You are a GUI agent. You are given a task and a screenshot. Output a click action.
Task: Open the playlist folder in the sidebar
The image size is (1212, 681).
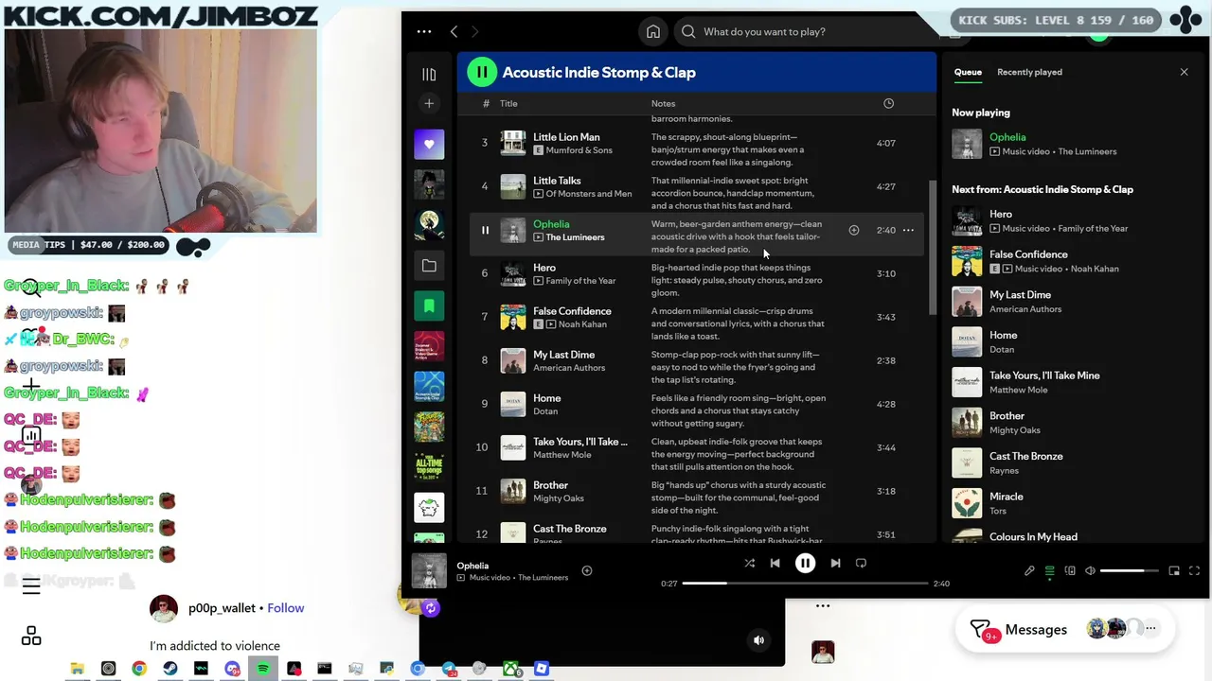[429, 266]
